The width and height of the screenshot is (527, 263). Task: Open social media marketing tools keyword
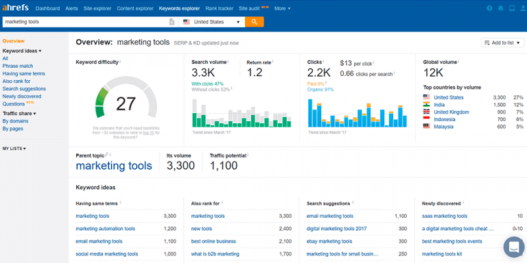[107, 254]
